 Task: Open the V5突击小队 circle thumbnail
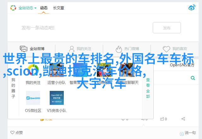pyautogui.click(x=57, y=98)
